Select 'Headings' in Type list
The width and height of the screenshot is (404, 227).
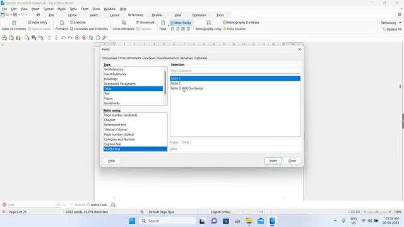coord(133,79)
